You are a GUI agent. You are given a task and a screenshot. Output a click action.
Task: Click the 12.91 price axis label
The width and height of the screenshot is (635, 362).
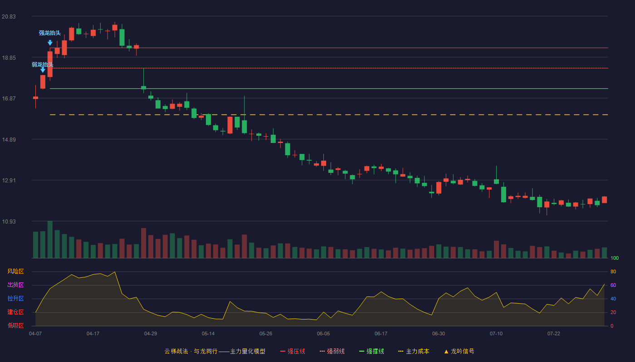pyautogui.click(x=9, y=181)
